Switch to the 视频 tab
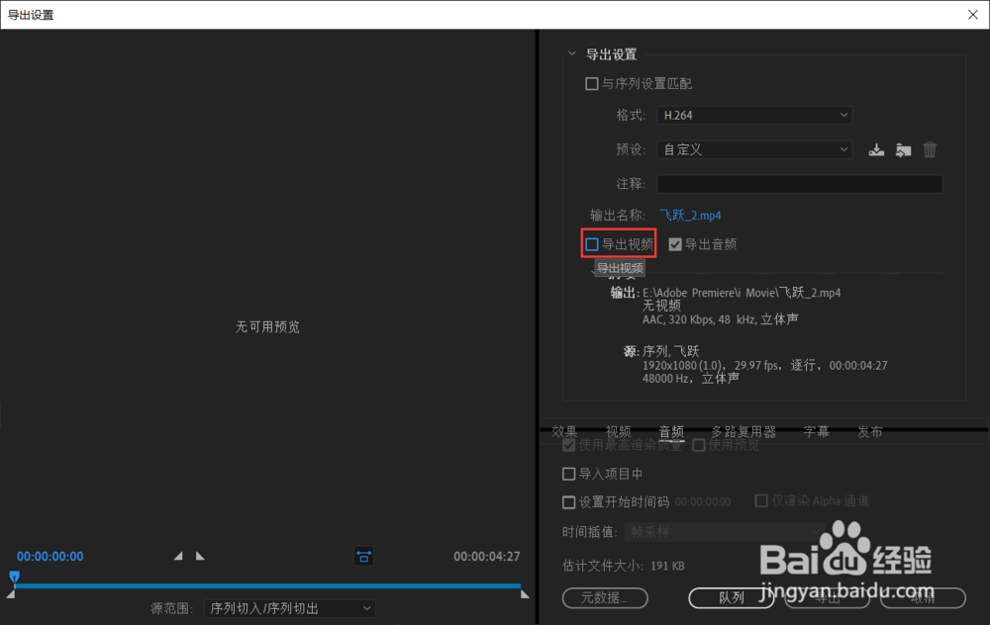 (618, 431)
